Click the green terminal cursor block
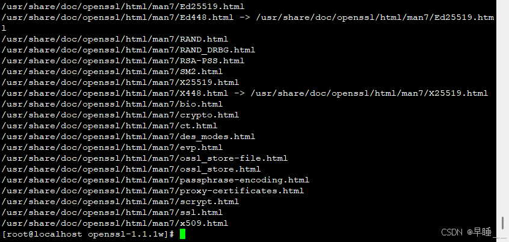 182,234
